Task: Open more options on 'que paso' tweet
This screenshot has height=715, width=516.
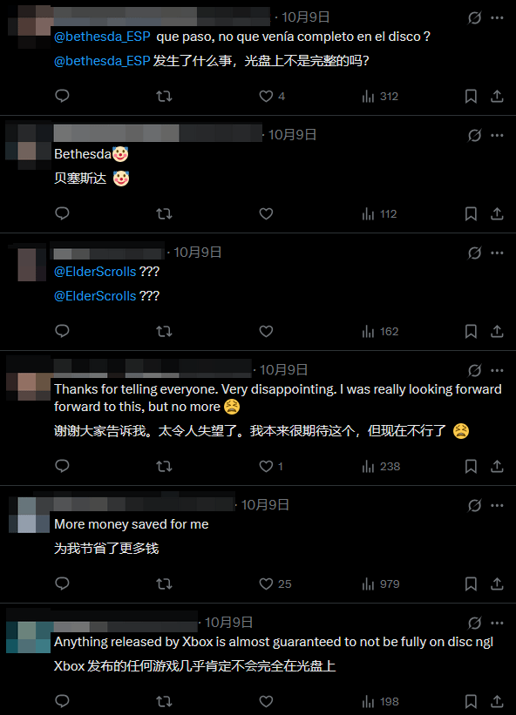Action: (x=497, y=17)
